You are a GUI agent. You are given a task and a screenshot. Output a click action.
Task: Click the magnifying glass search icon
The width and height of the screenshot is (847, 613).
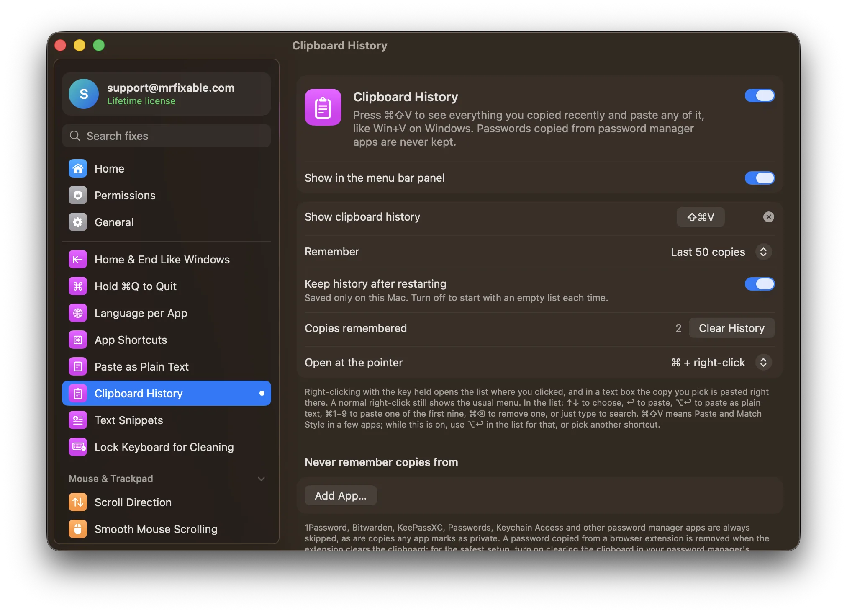75,136
